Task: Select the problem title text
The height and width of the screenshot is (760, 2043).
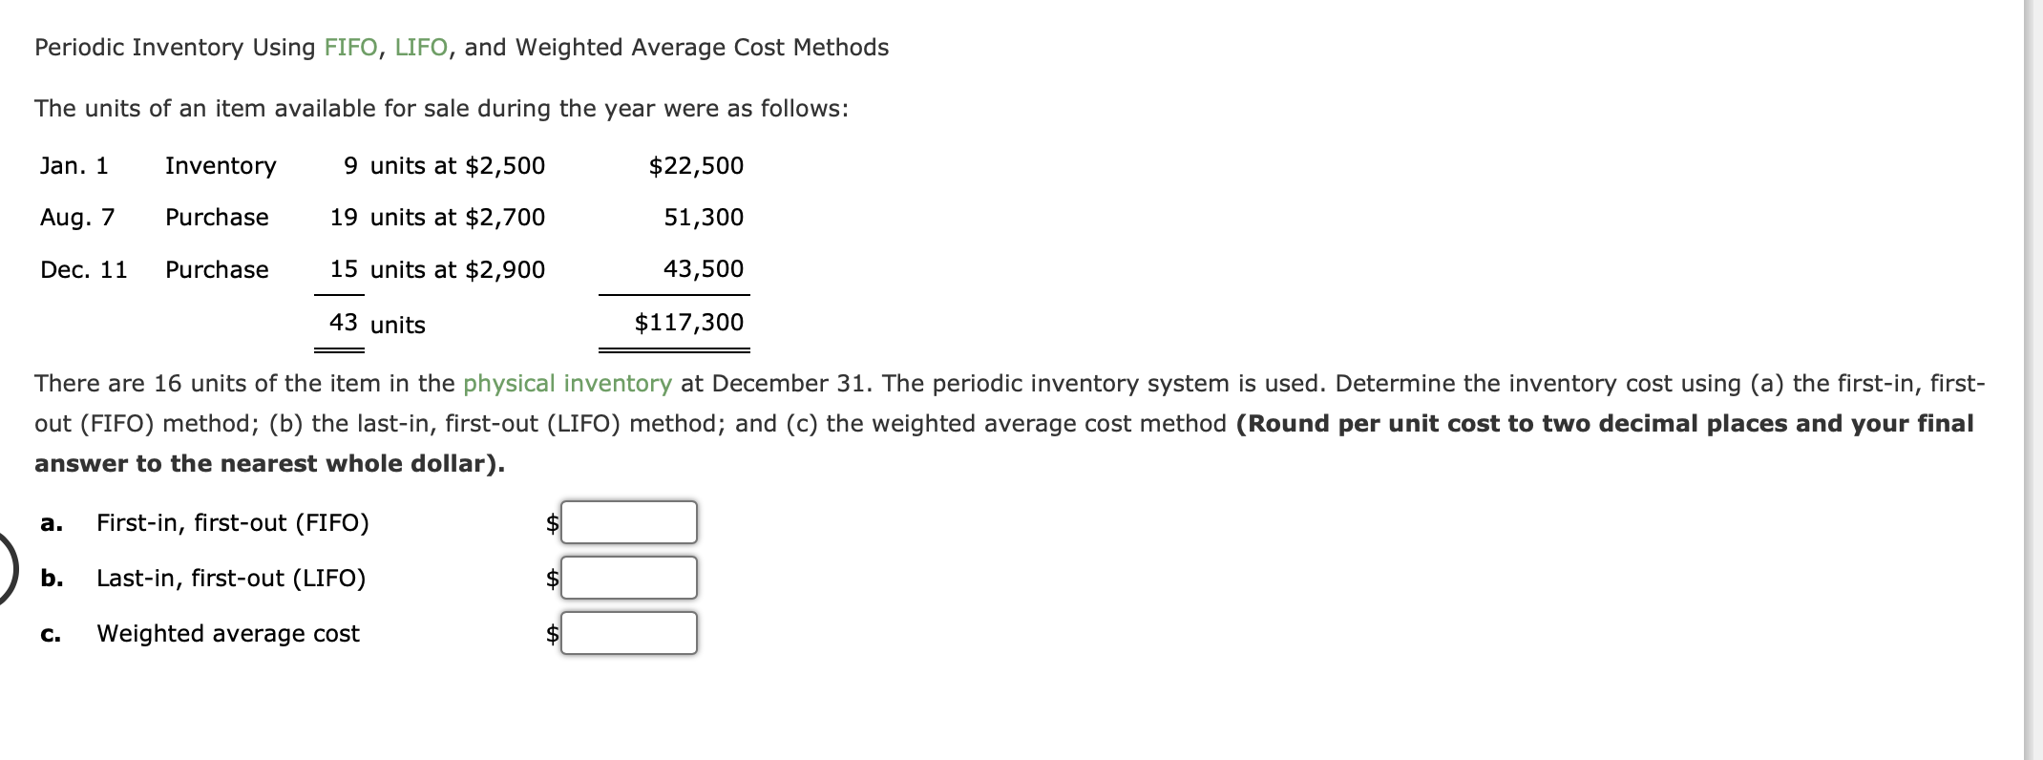Action: 461,46
